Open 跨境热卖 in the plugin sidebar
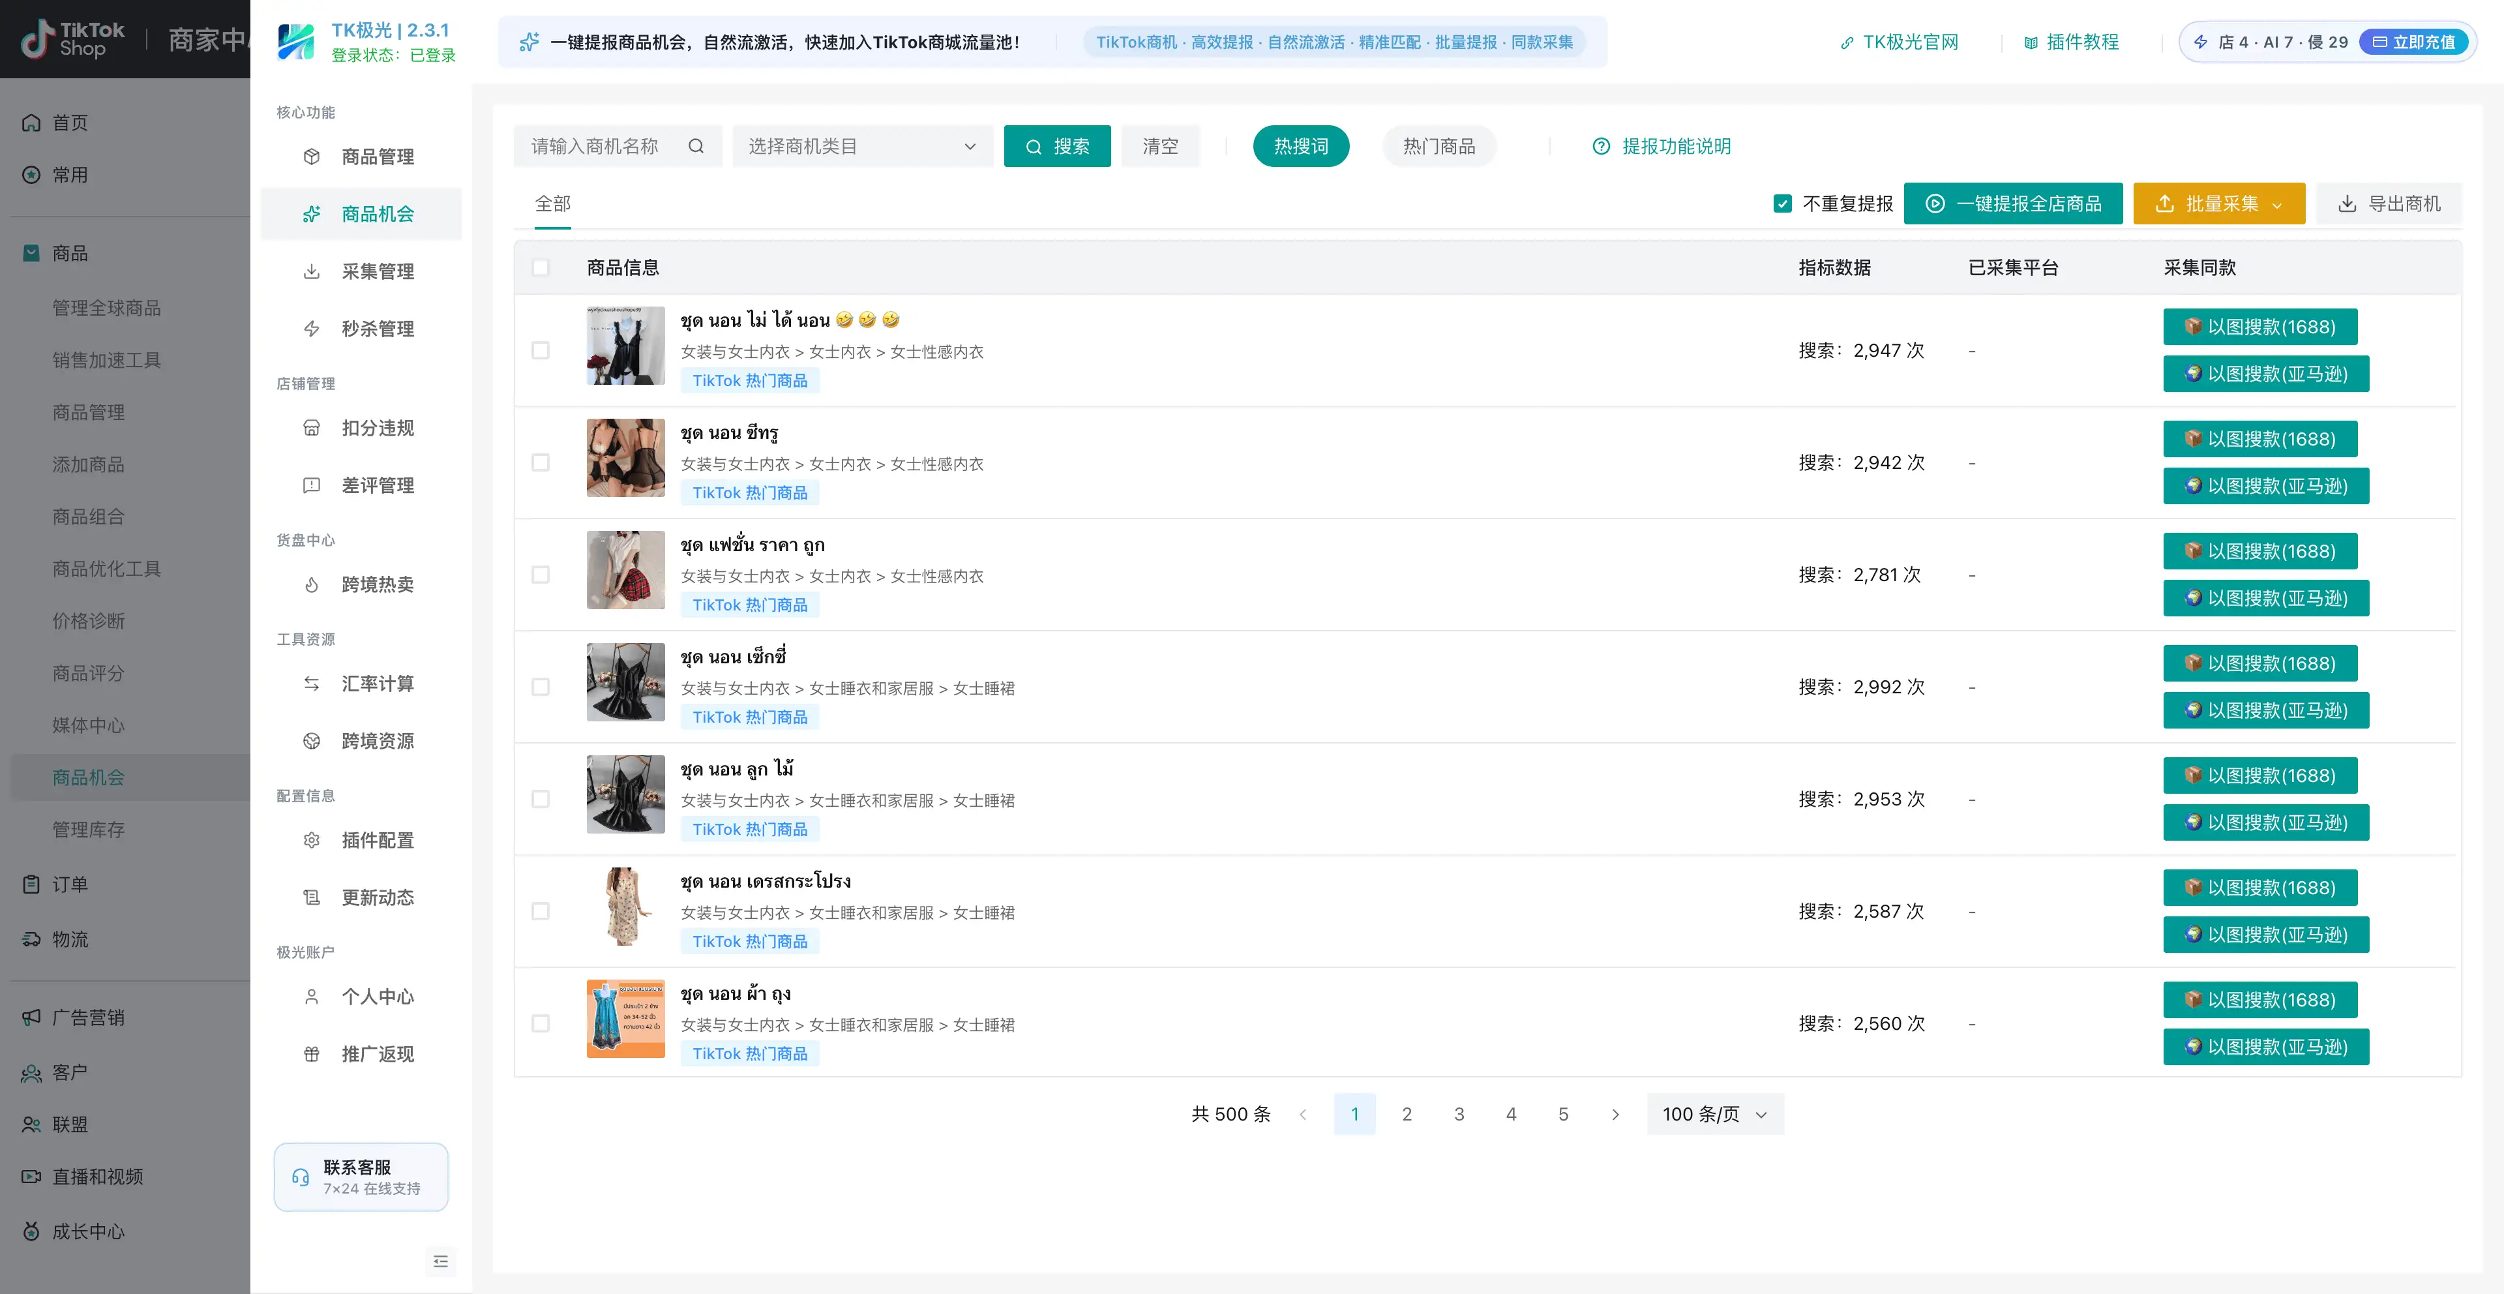2504x1294 pixels. click(361, 584)
